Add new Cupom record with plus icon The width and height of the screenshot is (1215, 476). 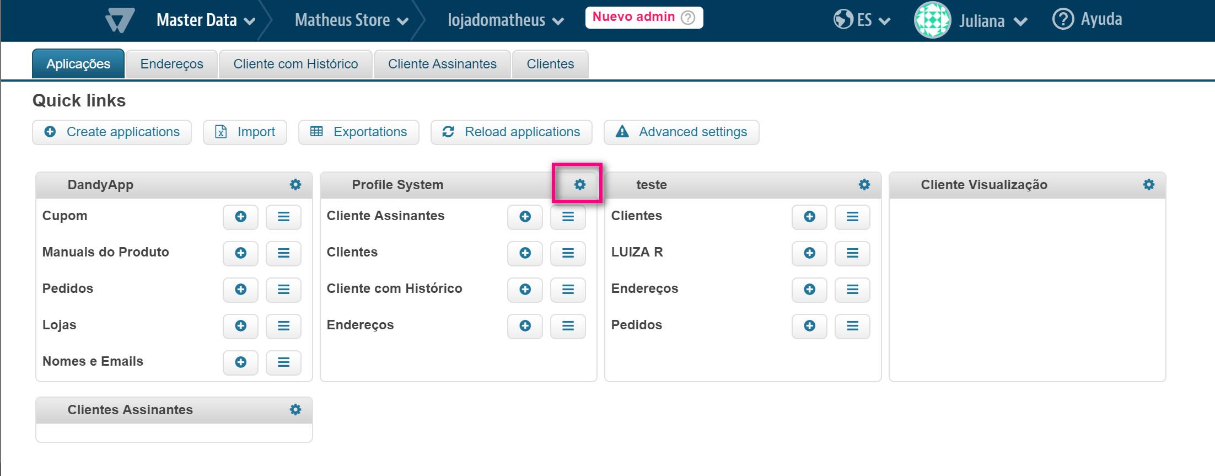[240, 217]
